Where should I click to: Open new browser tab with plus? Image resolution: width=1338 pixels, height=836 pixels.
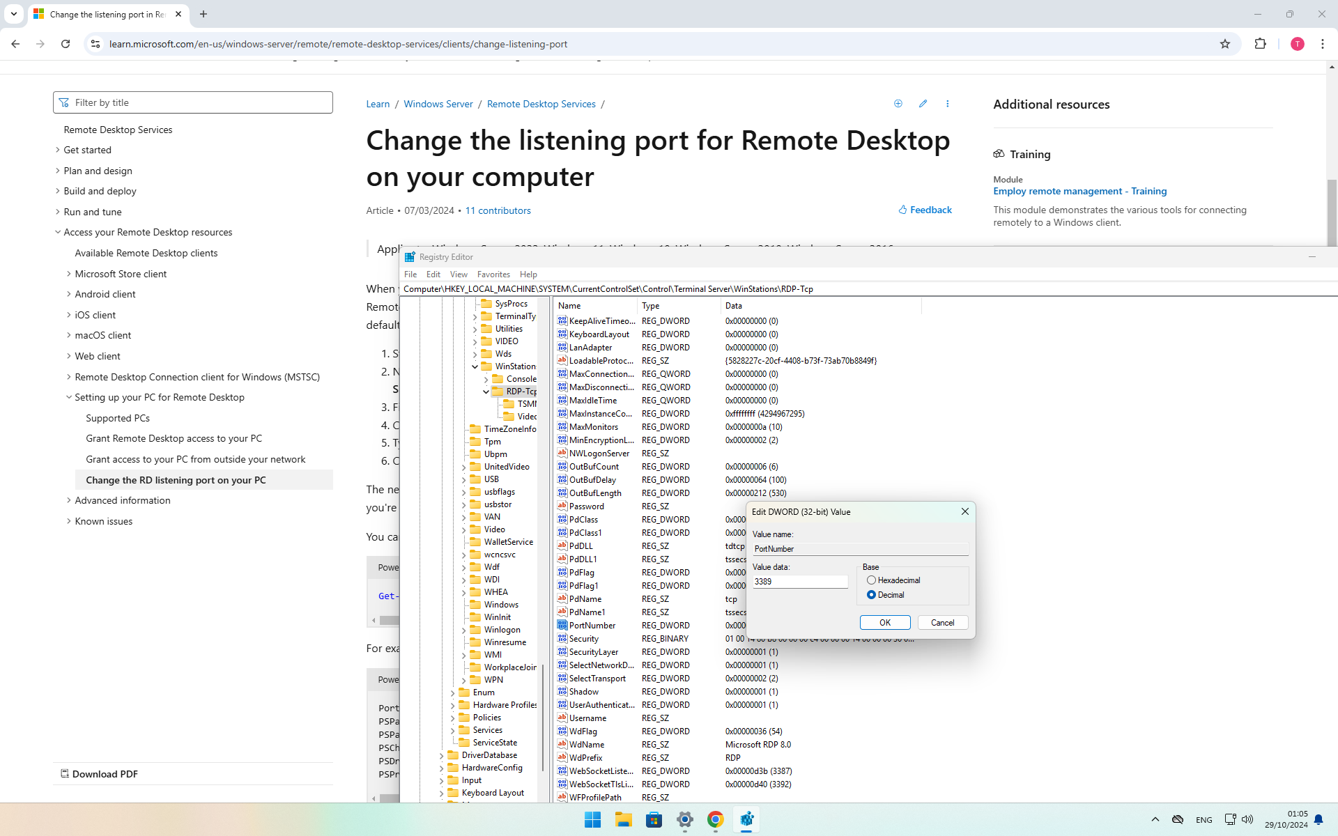click(203, 14)
